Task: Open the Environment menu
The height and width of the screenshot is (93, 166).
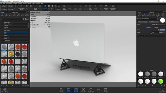Action: tap(9, 4)
